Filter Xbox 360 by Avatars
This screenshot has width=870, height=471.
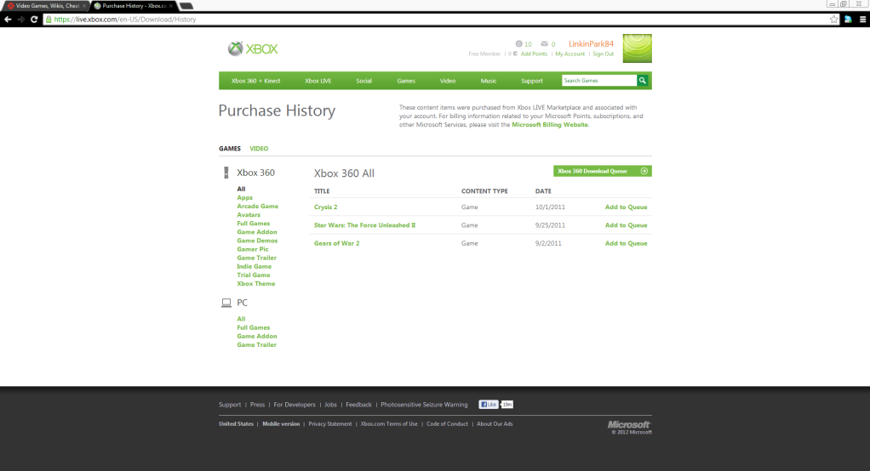tap(249, 215)
